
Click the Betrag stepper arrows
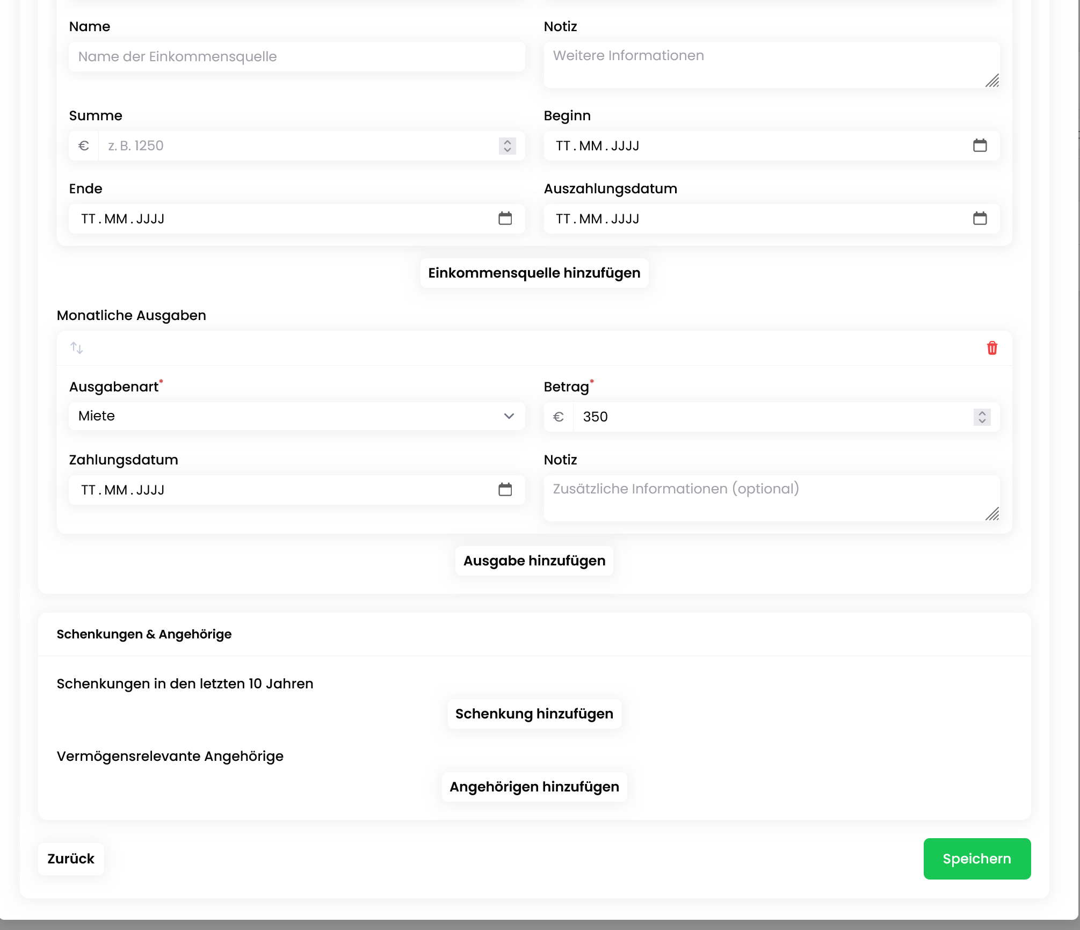click(x=982, y=417)
